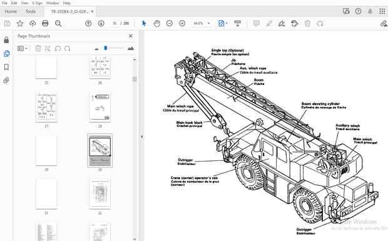Click the thumbnails scrollbar down arrow
Viewport: 388px width, 241px height.
coord(135,239)
